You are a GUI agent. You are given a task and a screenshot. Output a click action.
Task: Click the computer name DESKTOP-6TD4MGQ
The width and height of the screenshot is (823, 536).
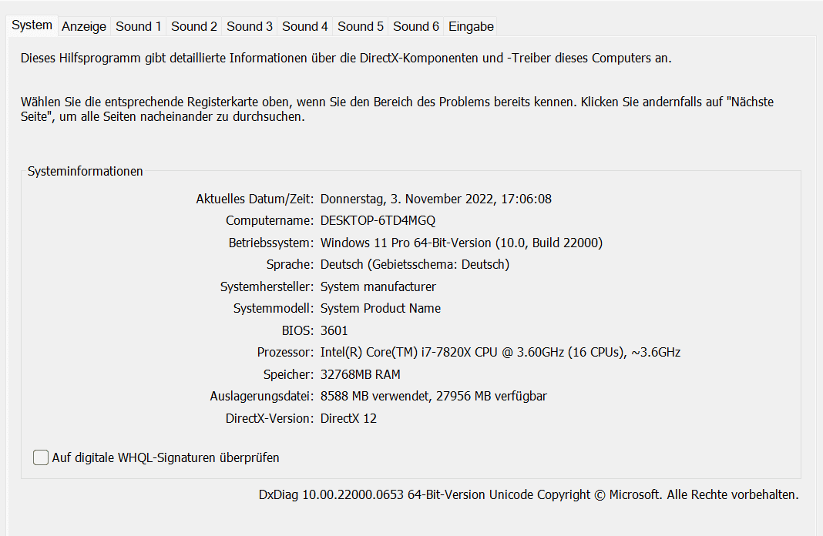378,221
